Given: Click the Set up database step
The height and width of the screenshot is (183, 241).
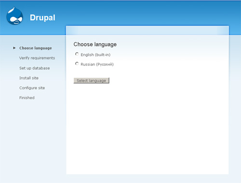Looking at the screenshot, I should (35, 68).
